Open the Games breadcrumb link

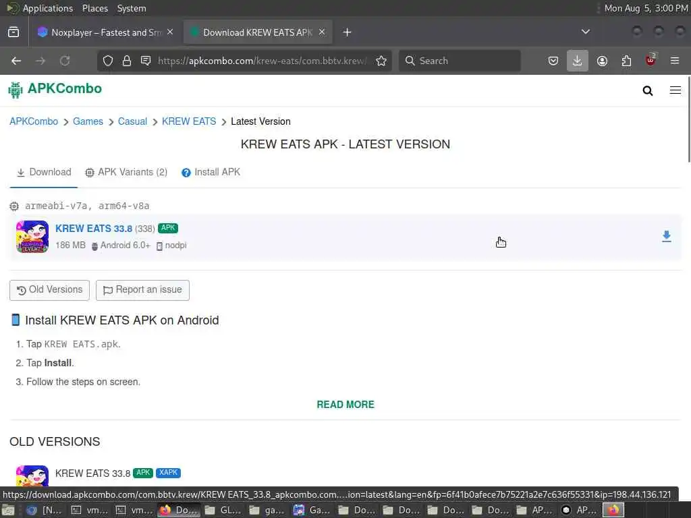point(88,121)
